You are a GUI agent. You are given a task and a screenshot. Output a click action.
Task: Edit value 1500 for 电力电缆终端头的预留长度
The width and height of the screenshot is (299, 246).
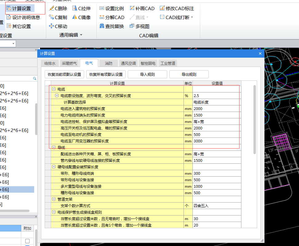coord(217,115)
